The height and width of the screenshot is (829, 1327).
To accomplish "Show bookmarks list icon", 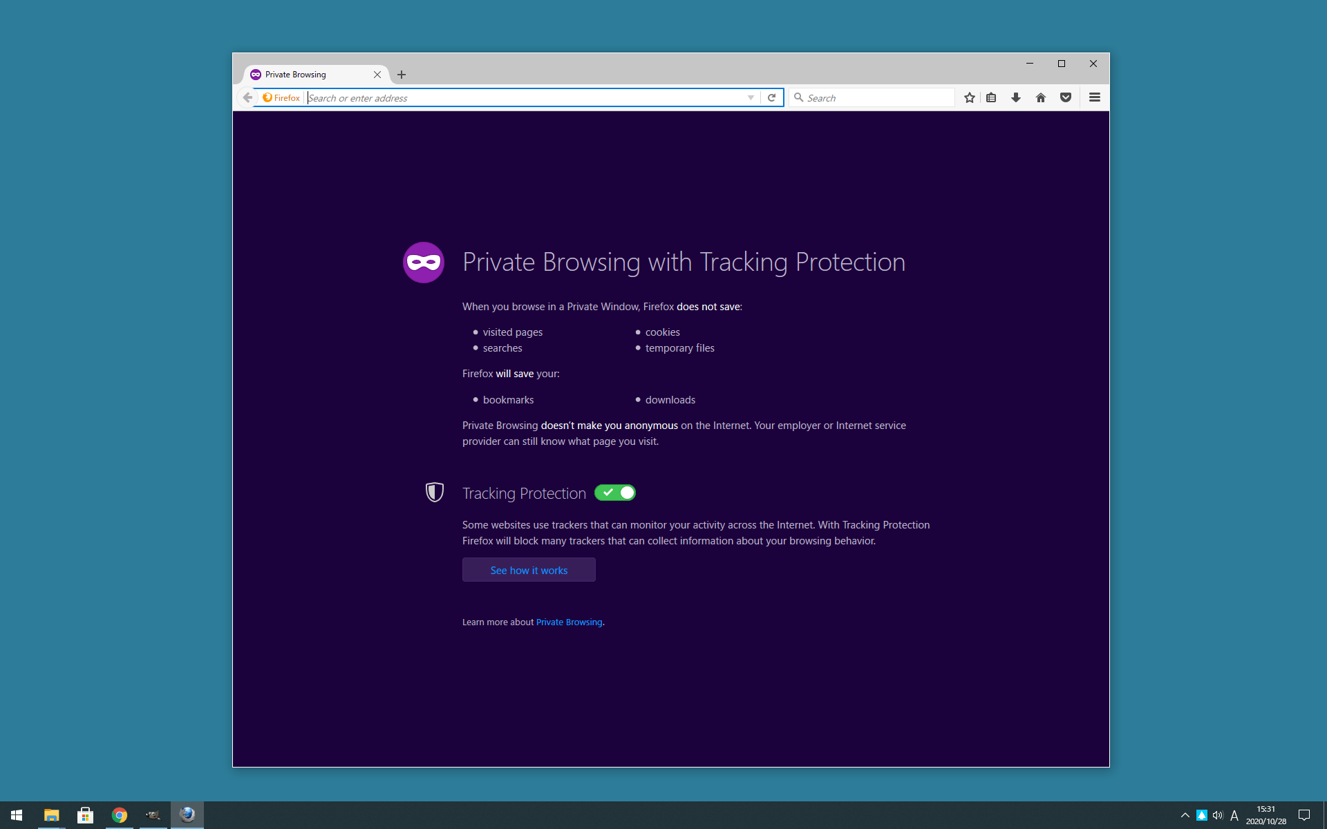I will [991, 97].
